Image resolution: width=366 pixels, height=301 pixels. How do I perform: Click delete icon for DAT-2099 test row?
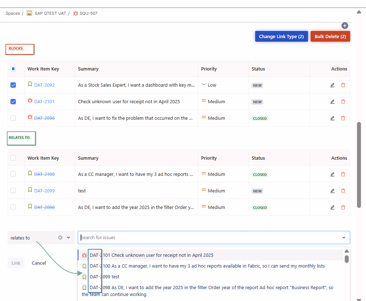(x=343, y=191)
